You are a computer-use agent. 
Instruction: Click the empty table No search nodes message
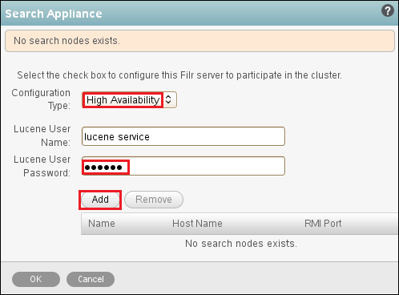click(x=241, y=244)
